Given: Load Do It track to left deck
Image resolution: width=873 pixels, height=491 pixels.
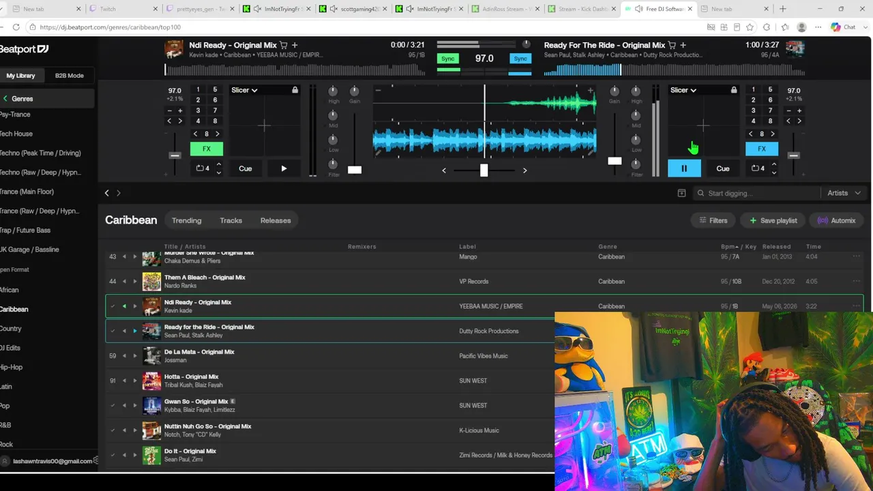Looking at the screenshot, I should [x=124, y=455].
